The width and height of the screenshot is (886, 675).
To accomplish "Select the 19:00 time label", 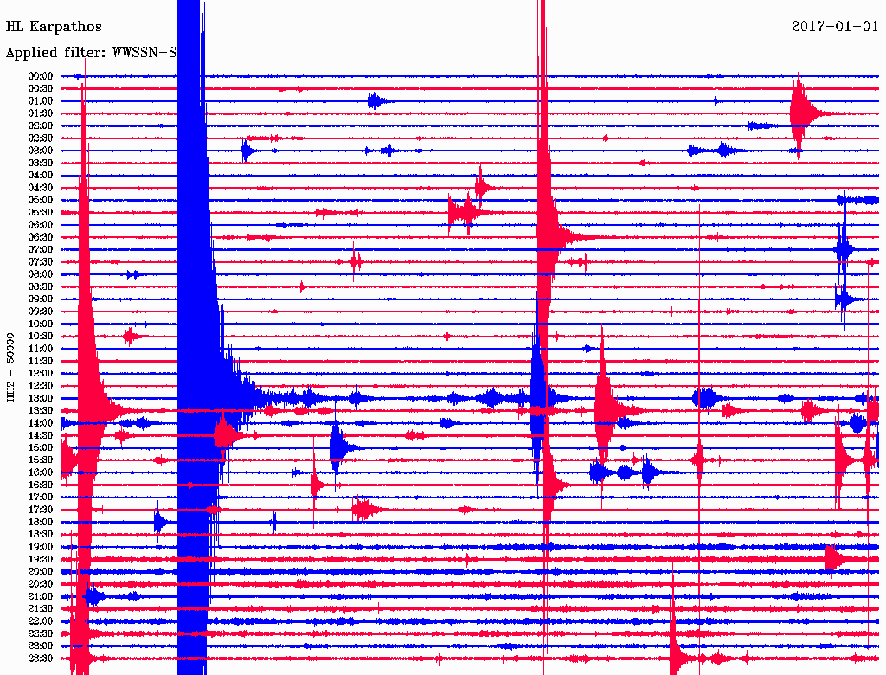I will (41, 547).
